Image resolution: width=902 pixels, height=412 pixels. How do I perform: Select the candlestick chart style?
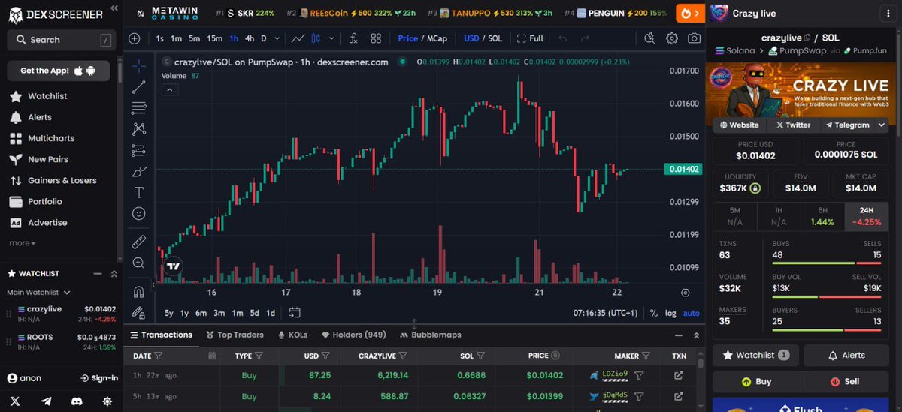tap(316, 38)
